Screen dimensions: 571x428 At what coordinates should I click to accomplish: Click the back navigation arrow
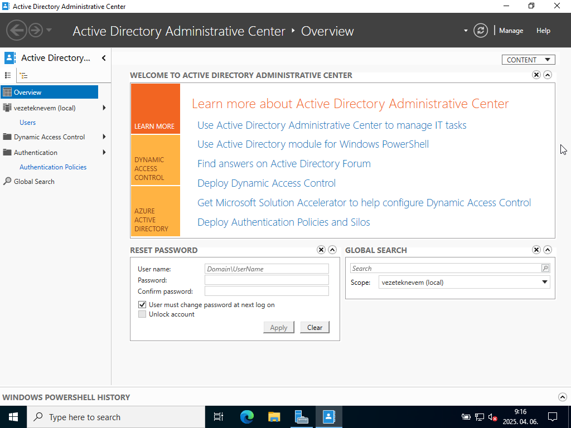coord(17,30)
